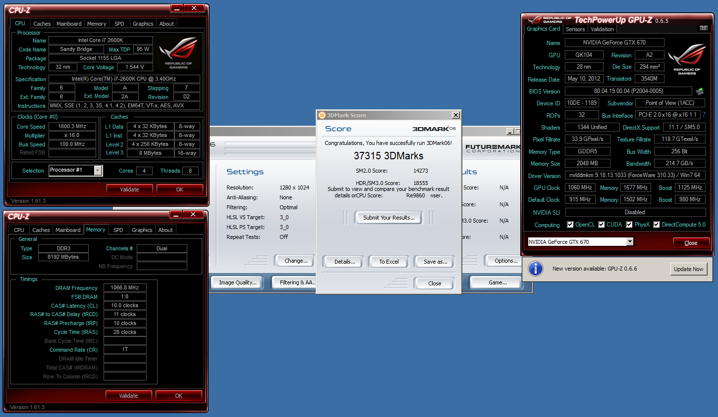The height and width of the screenshot is (417, 718).
Task: Open Graphics tab in top CPU-Z window
Action: tap(143, 24)
